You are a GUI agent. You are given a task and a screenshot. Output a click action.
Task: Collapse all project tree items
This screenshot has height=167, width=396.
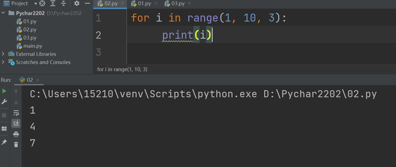coord(63,4)
